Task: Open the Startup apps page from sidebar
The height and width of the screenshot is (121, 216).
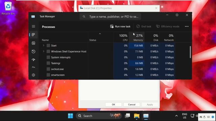Action: click(33, 60)
